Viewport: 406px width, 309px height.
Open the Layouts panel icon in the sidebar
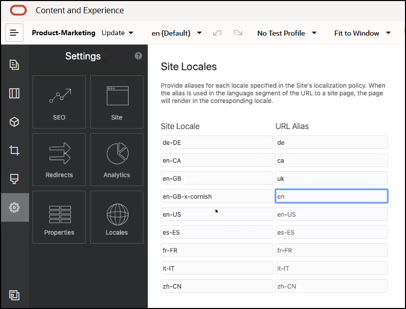tap(14, 93)
